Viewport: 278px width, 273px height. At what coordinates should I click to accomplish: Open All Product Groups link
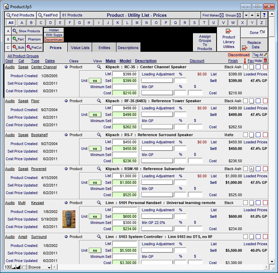(x=23, y=56)
